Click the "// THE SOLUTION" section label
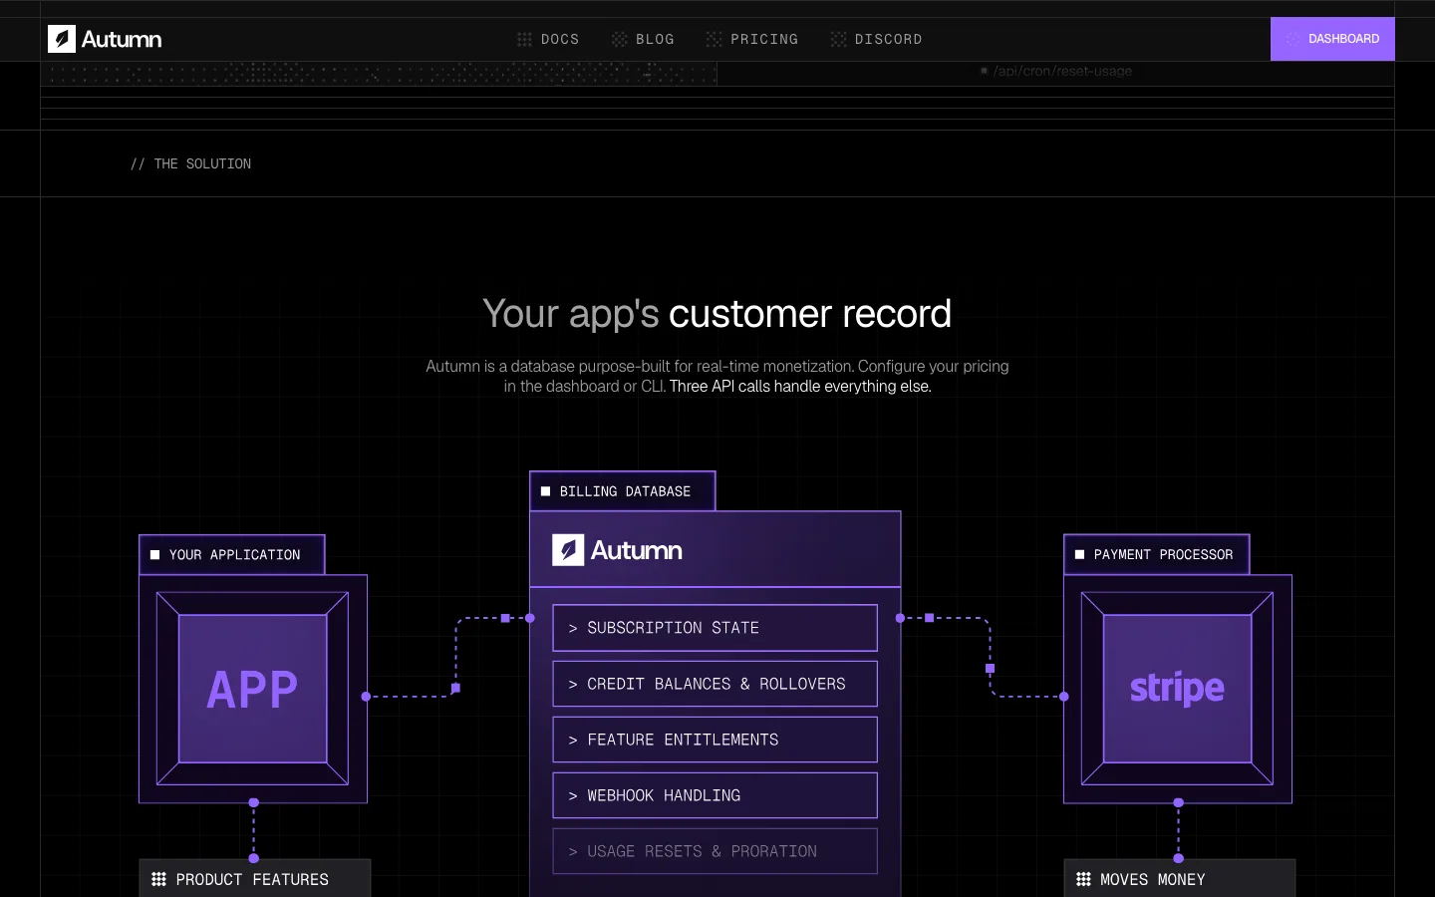Viewport: 1435px width, 897px height. (190, 163)
